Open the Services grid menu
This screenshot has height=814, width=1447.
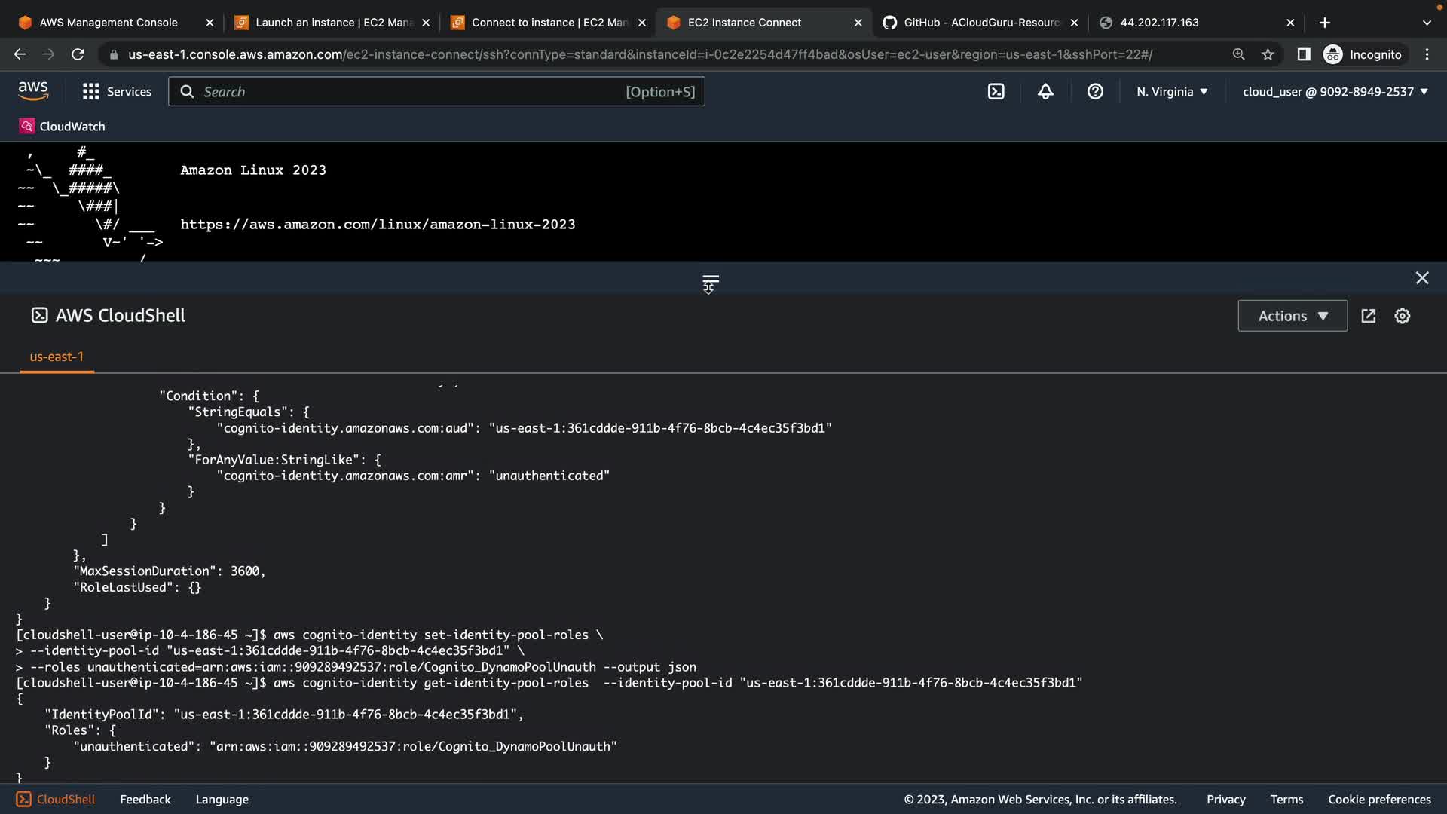click(117, 92)
